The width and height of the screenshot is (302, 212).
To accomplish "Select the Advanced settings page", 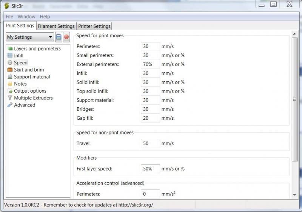I will pos(25,105).
